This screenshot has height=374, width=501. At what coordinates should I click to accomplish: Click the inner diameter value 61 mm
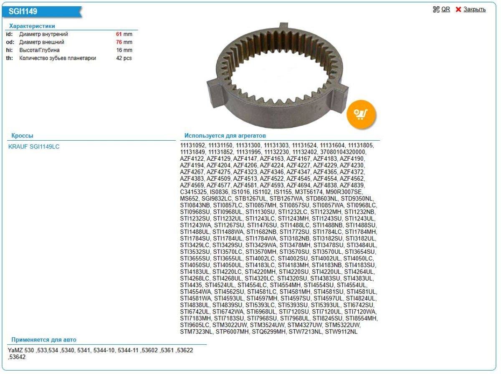124,34
